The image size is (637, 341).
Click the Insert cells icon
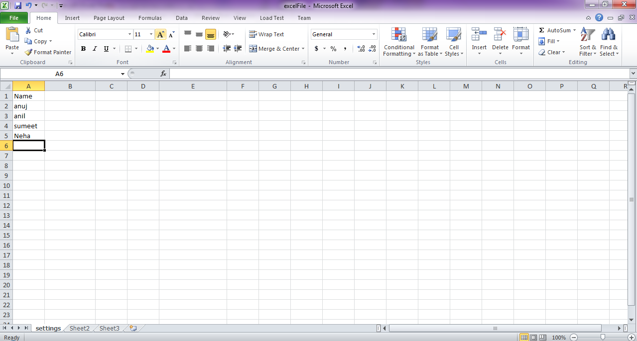pos(479,34)
